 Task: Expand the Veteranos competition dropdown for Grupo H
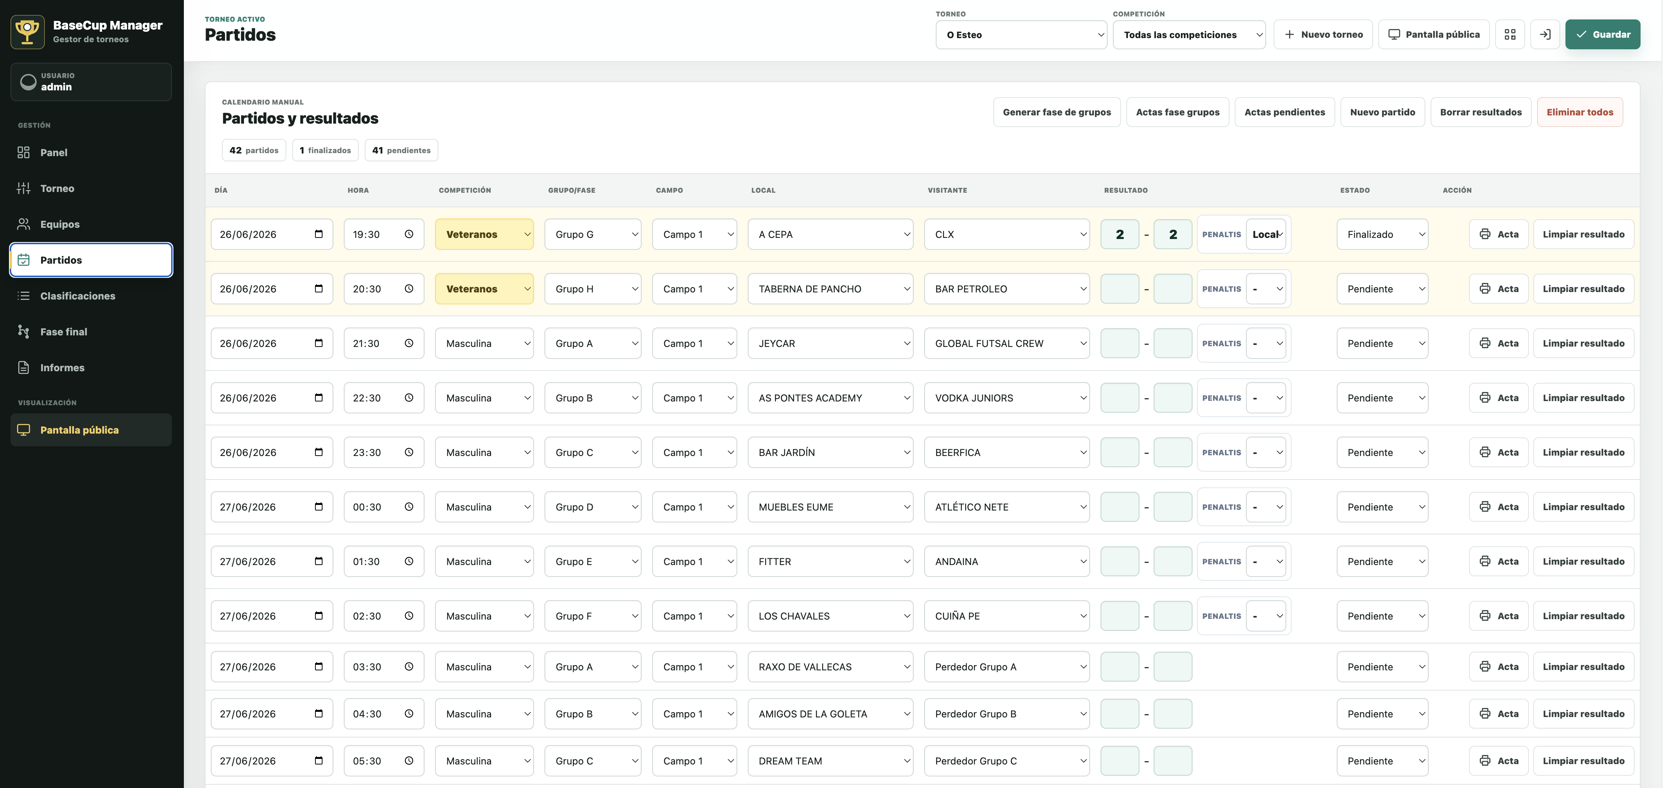pos(484,289)
